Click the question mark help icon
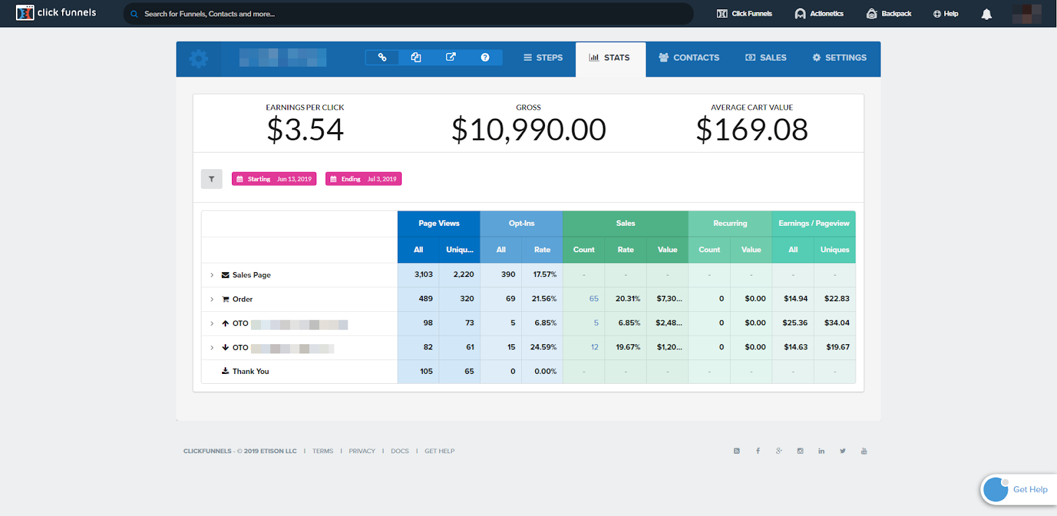The width and height of the screenshot is (1057, 516). click(485, 57)
